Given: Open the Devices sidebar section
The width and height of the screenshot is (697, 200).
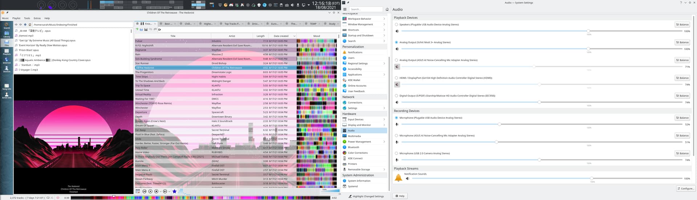Looking at the screenshot, I should click(7, 69).
